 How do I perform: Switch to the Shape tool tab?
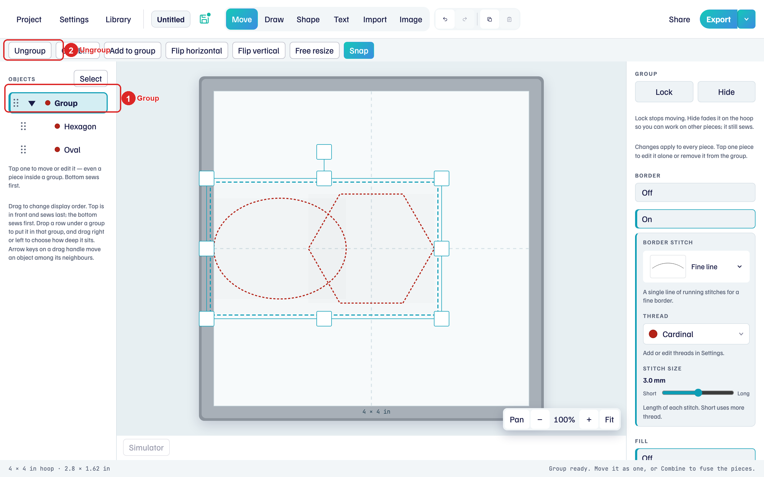pos(308,19)
